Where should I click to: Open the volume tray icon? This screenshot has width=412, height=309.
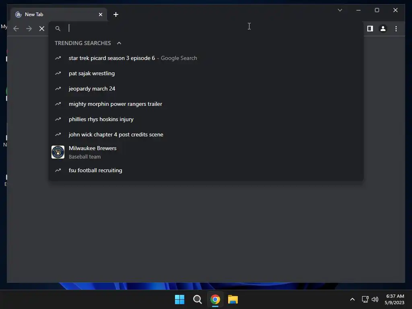(x=375, y=299)
